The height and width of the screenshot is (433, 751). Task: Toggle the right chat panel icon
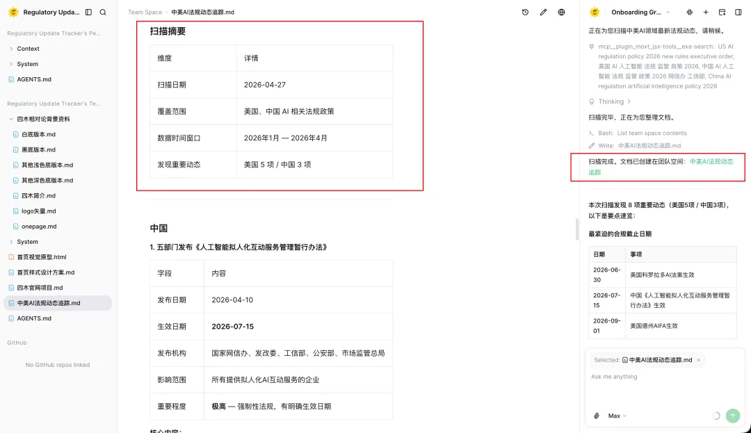738,13
